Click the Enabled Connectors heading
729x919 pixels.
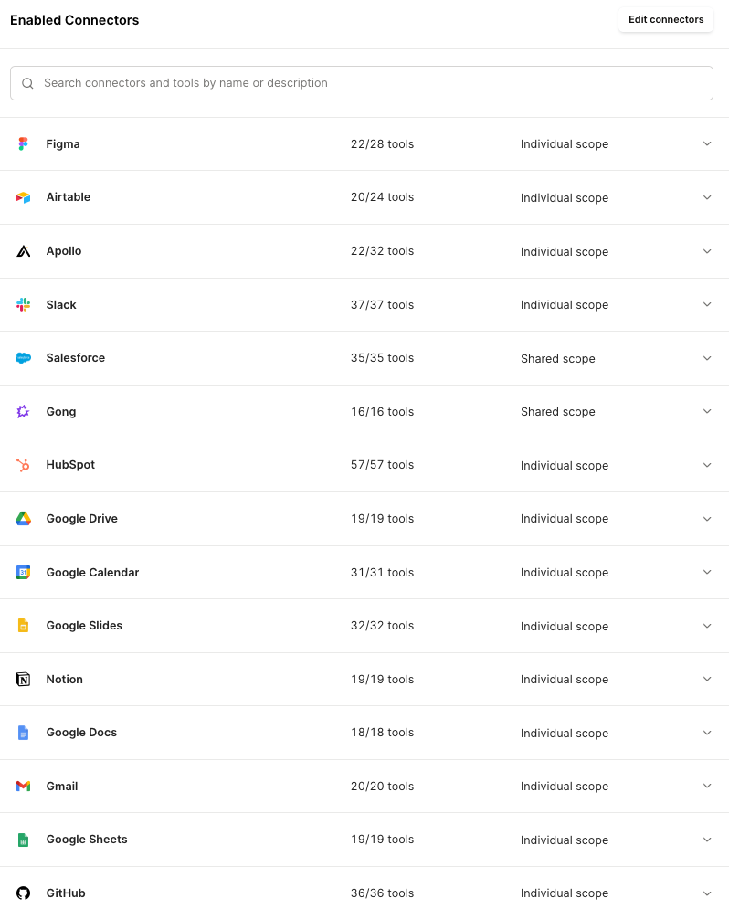(74, 20)
